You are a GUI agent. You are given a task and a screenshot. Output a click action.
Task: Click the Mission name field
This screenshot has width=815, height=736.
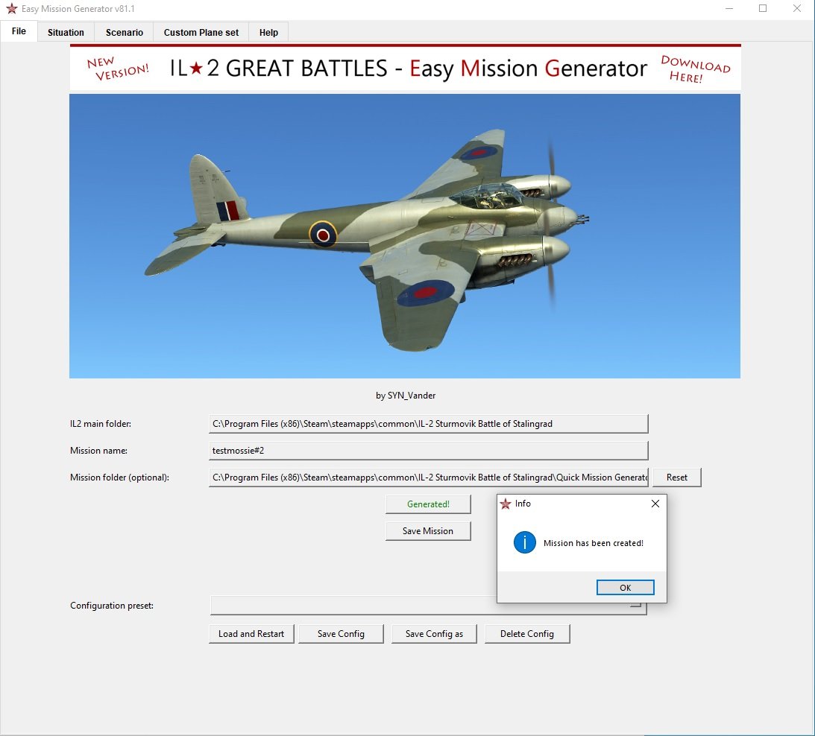pos(428,451)
